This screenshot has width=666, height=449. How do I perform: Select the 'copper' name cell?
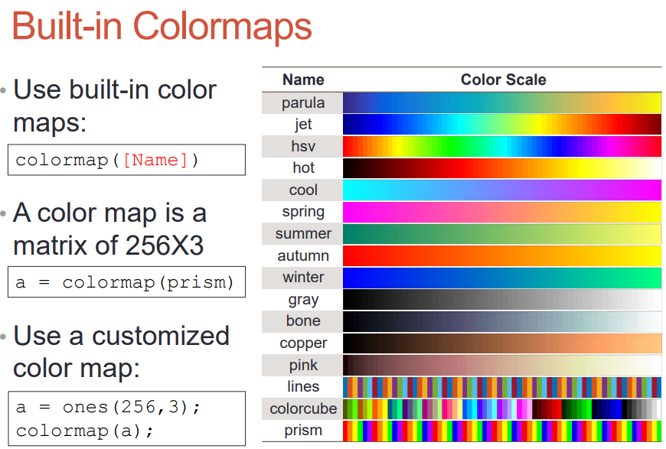302,343
